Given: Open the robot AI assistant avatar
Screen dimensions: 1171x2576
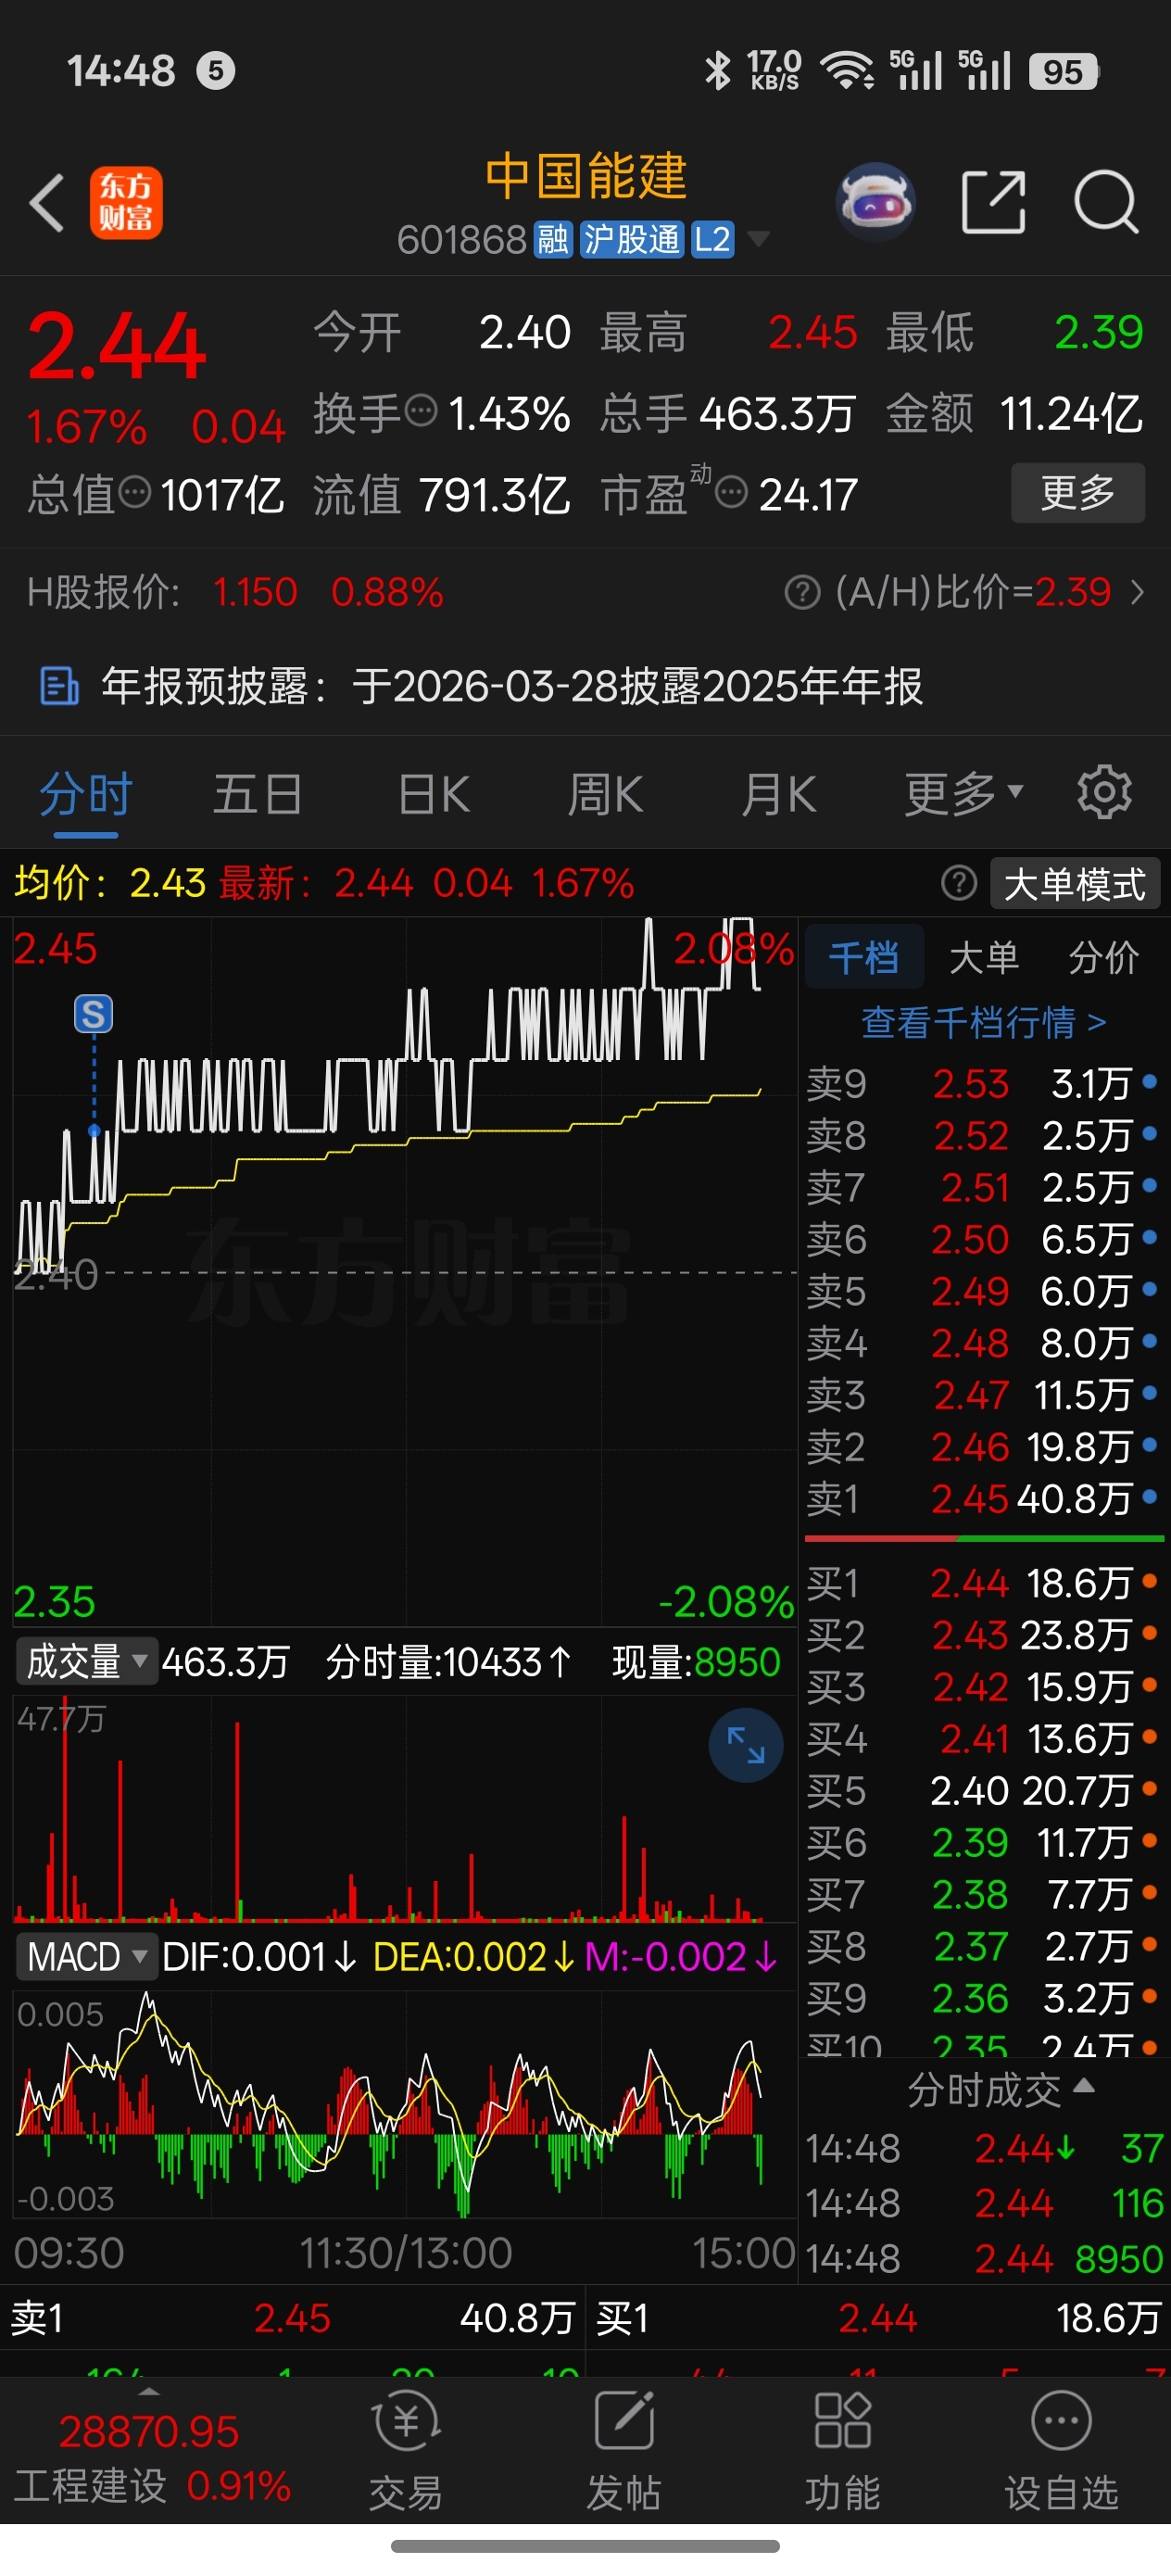Looking at the screenshot, I should click(875, 203).
